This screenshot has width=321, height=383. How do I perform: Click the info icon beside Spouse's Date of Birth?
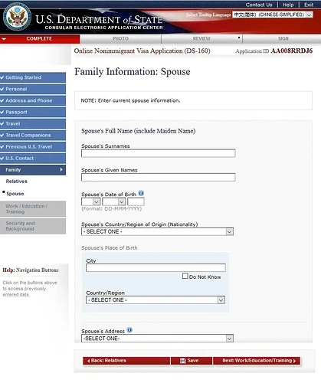(141, 193)
